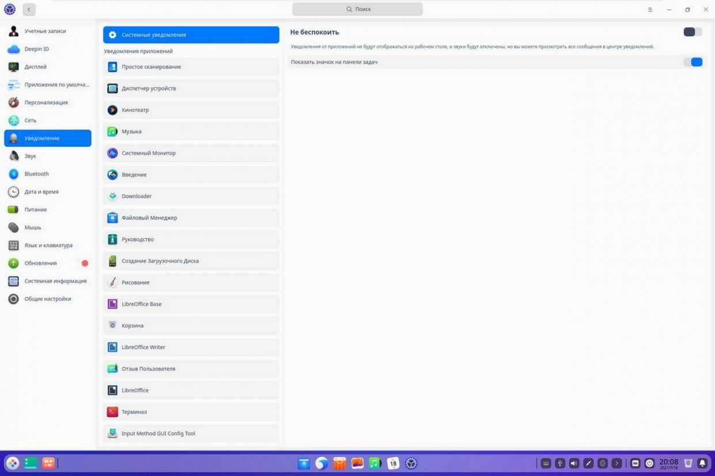Open the launcher in the taskbar
Screen dimensions: 715x476
point(13,463)
